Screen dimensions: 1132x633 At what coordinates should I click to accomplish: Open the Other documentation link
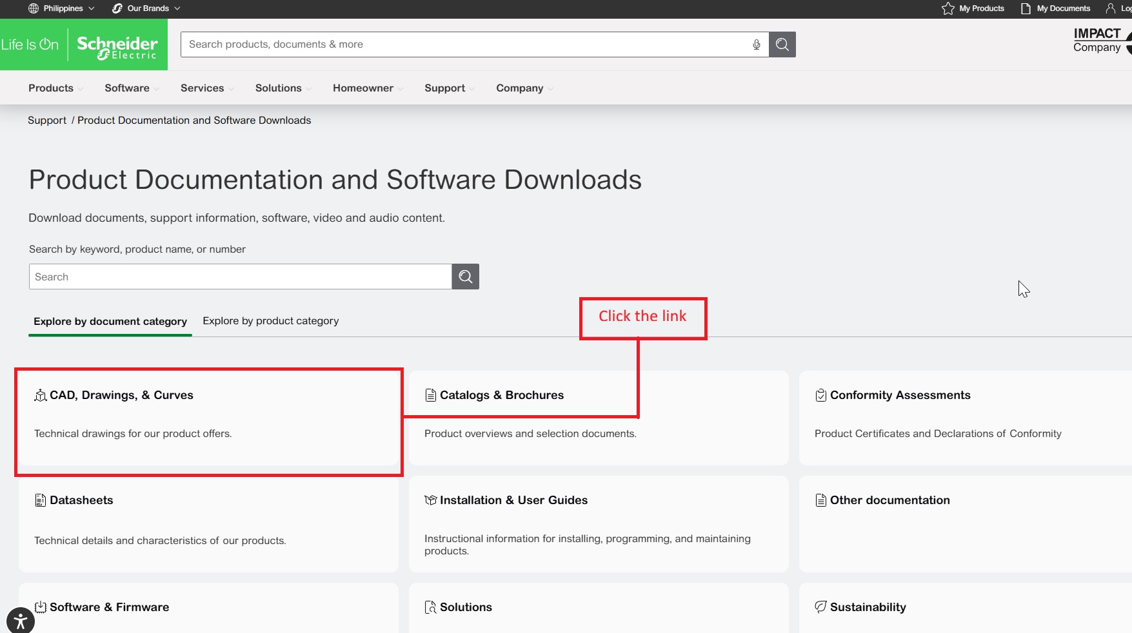coord(890,500)
